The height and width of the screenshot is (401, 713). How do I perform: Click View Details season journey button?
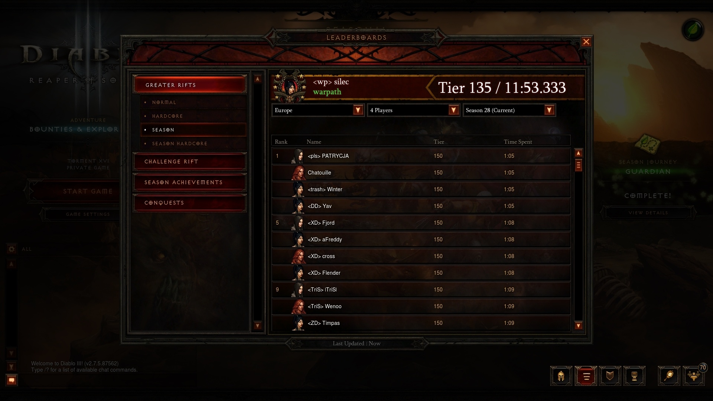tap(648, 212)
